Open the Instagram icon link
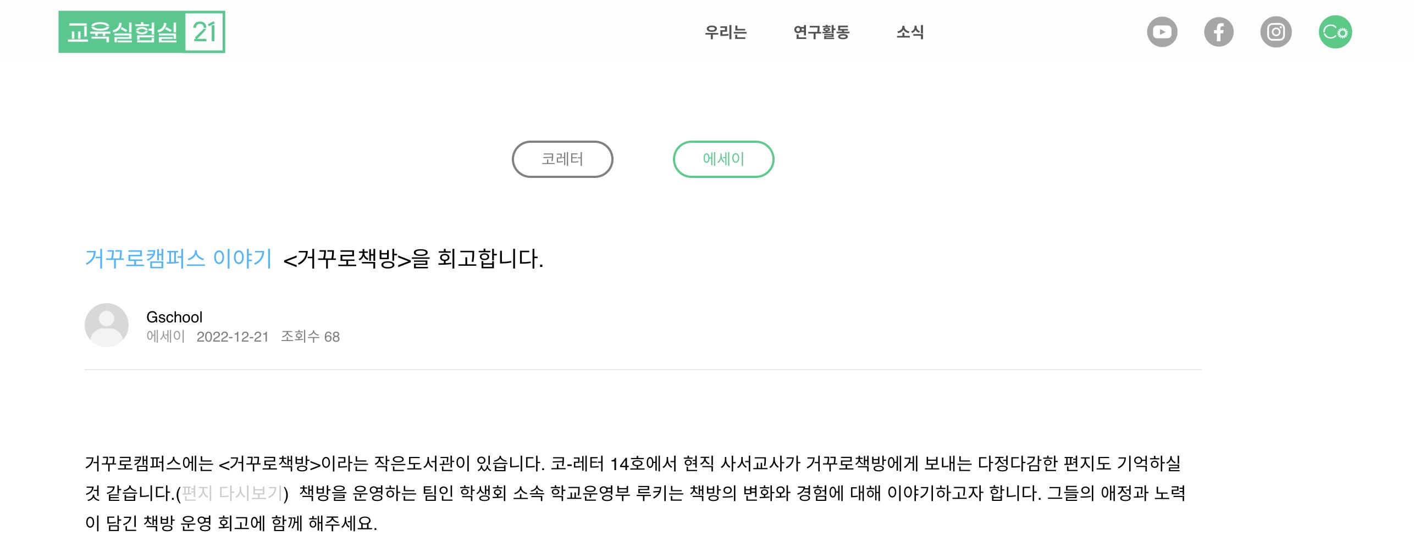Screen dimensions: 1414x558 [x=1275, y=32]
